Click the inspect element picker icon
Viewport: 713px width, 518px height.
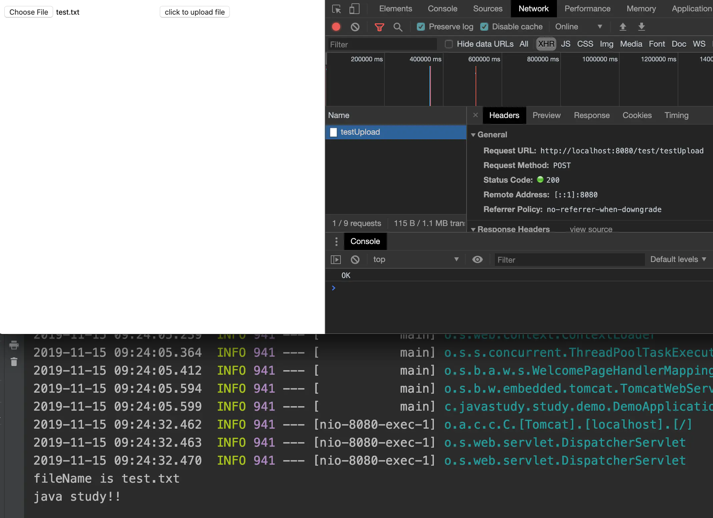click(x=336, y=9)
